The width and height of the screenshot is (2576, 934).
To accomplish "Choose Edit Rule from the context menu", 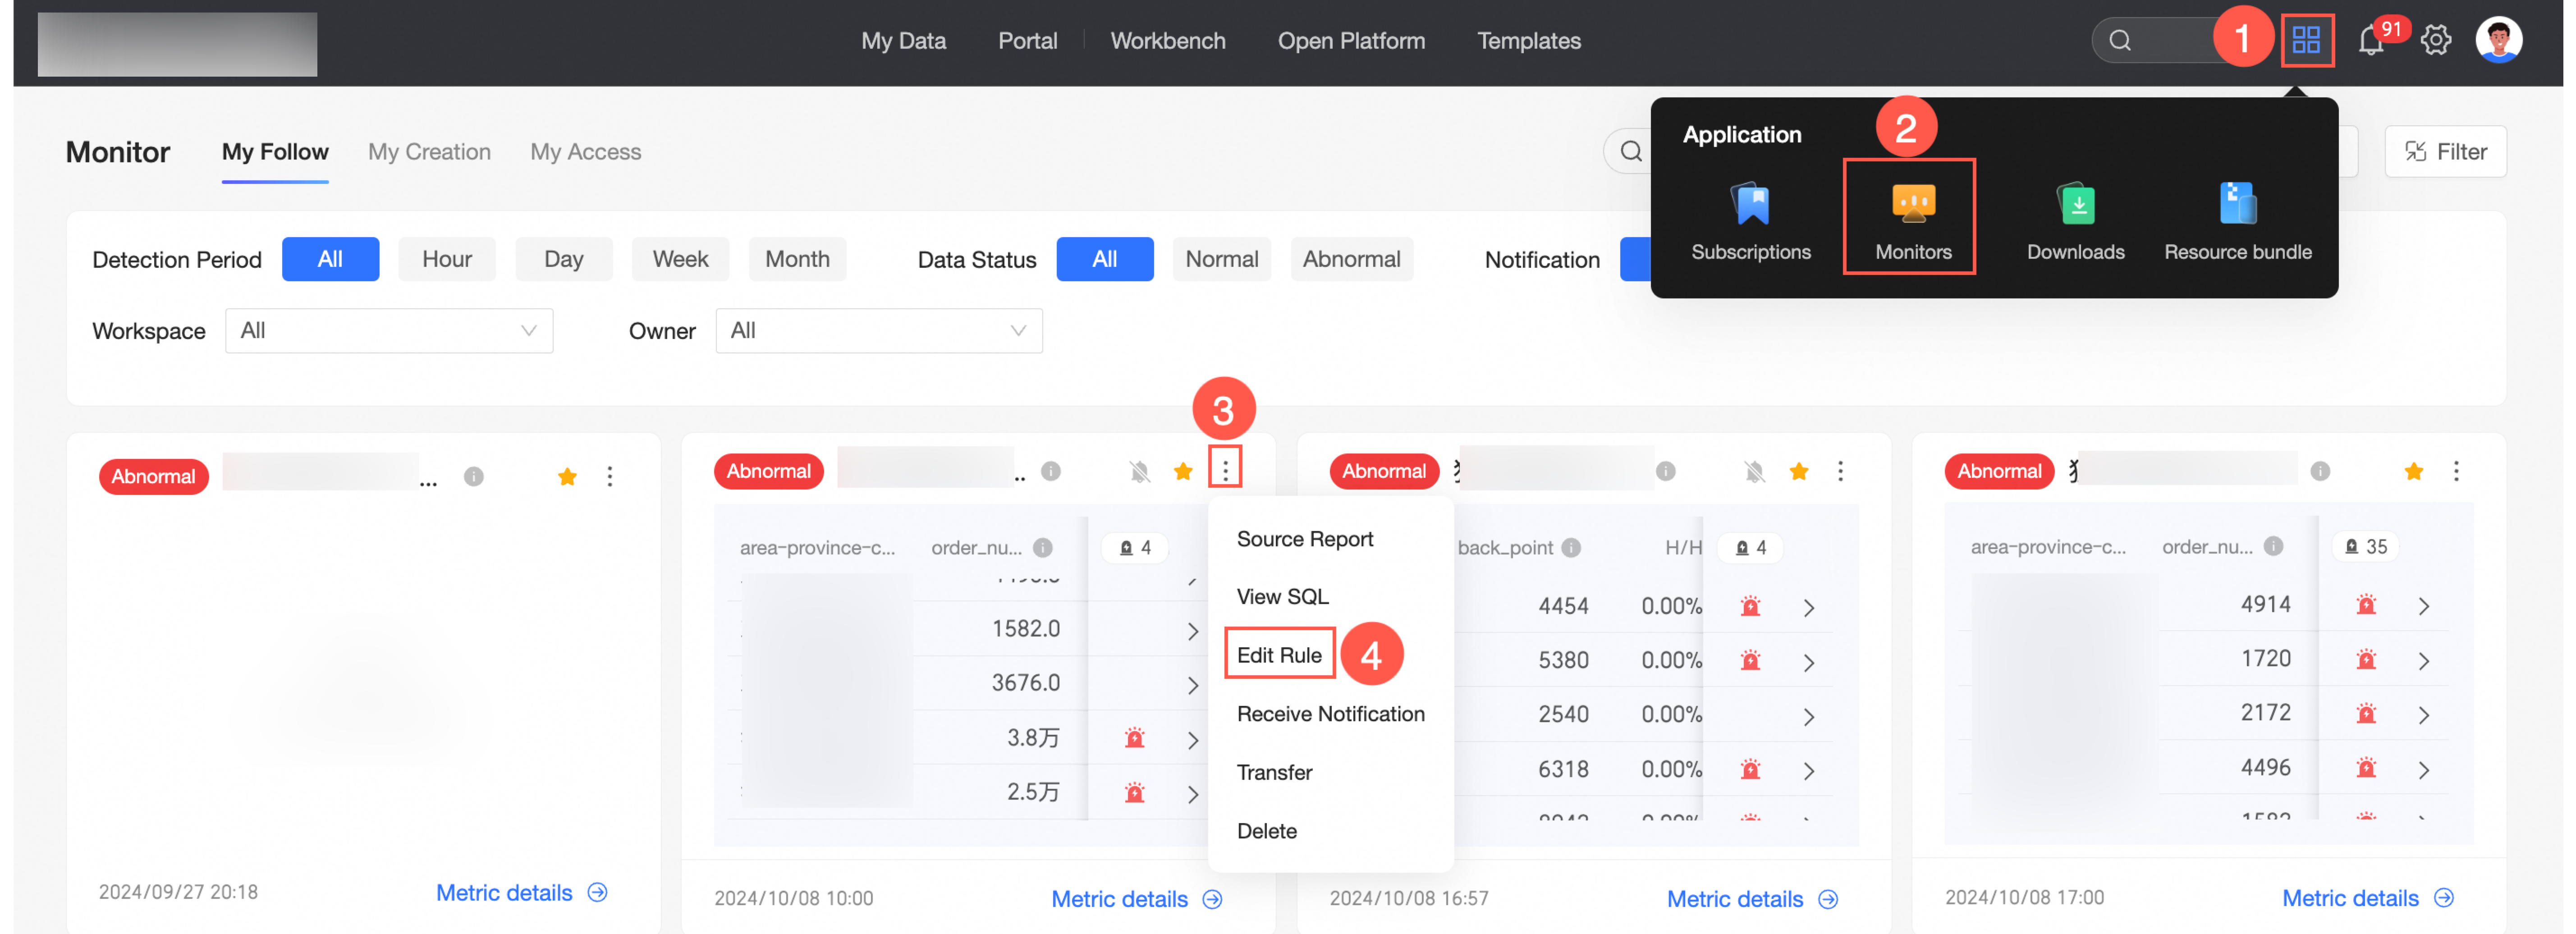I will click(1279, 655).
